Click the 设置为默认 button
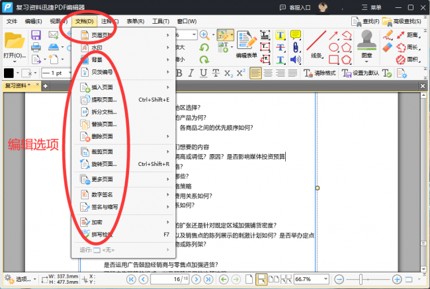 tap(361, 73)
